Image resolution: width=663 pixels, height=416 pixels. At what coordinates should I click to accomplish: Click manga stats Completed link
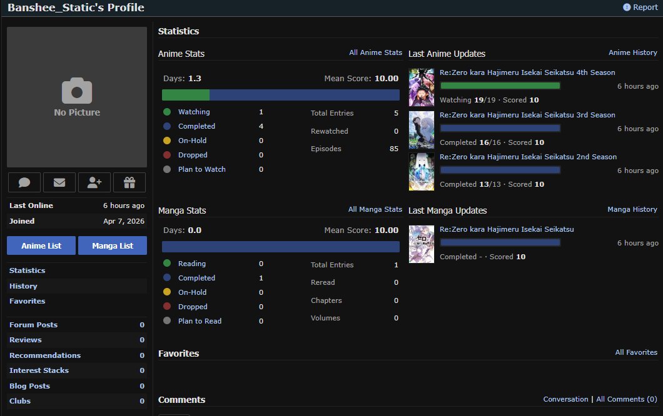tap(196, 278)
